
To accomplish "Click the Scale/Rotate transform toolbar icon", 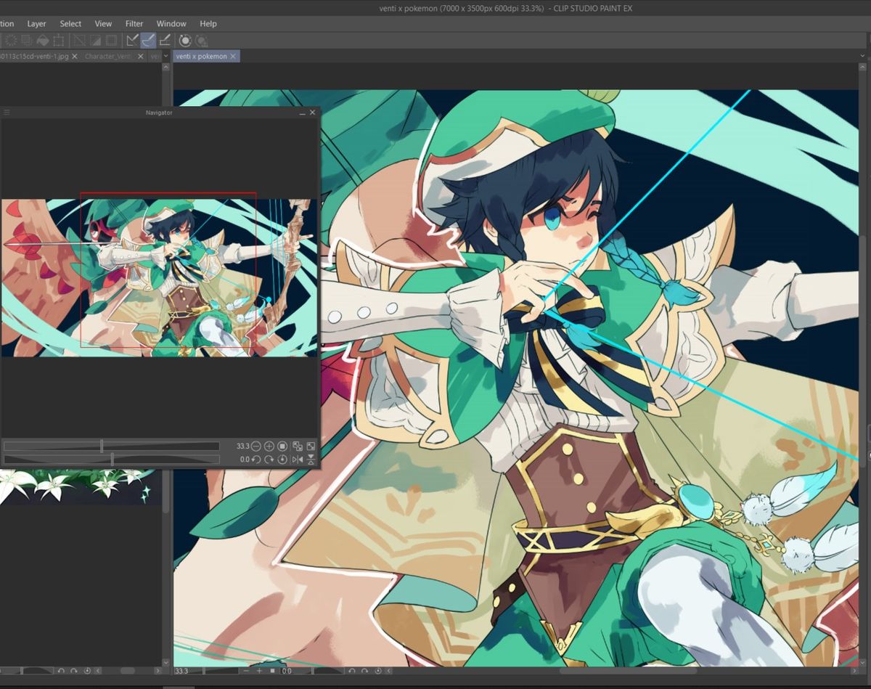I will coord(59,41).
